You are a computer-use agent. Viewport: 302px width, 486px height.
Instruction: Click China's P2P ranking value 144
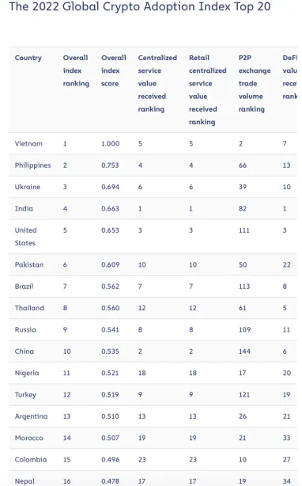point(244,351)
